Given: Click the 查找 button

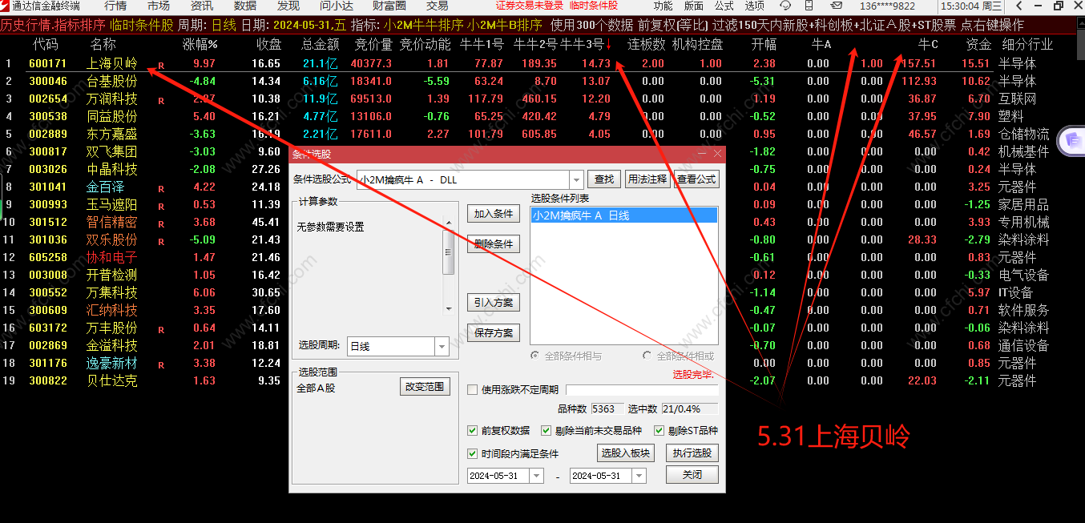Looking at the screenshot, I should 604,179.
